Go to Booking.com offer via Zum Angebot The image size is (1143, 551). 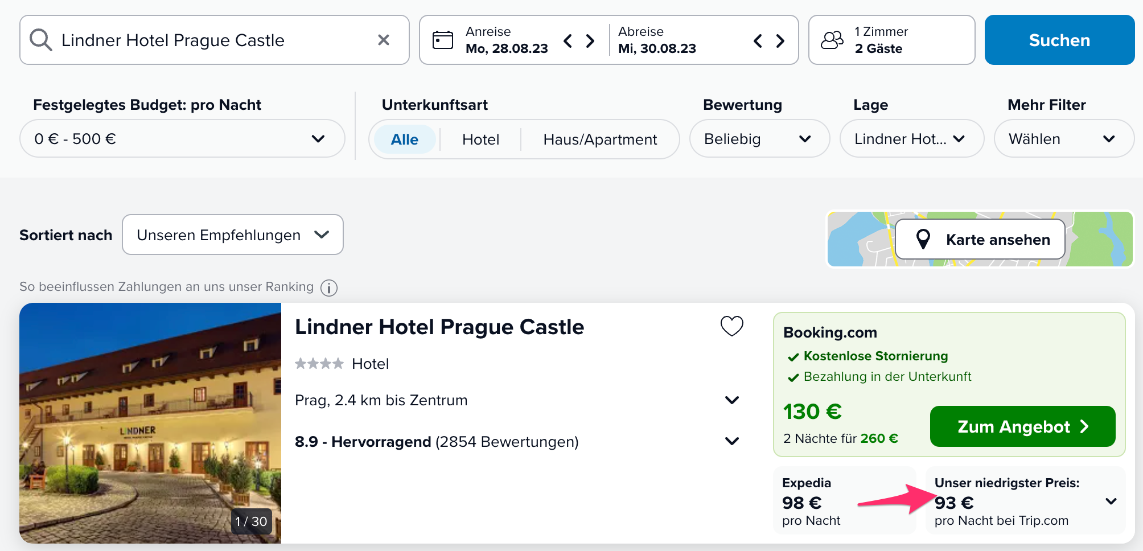pos(1023,426)
